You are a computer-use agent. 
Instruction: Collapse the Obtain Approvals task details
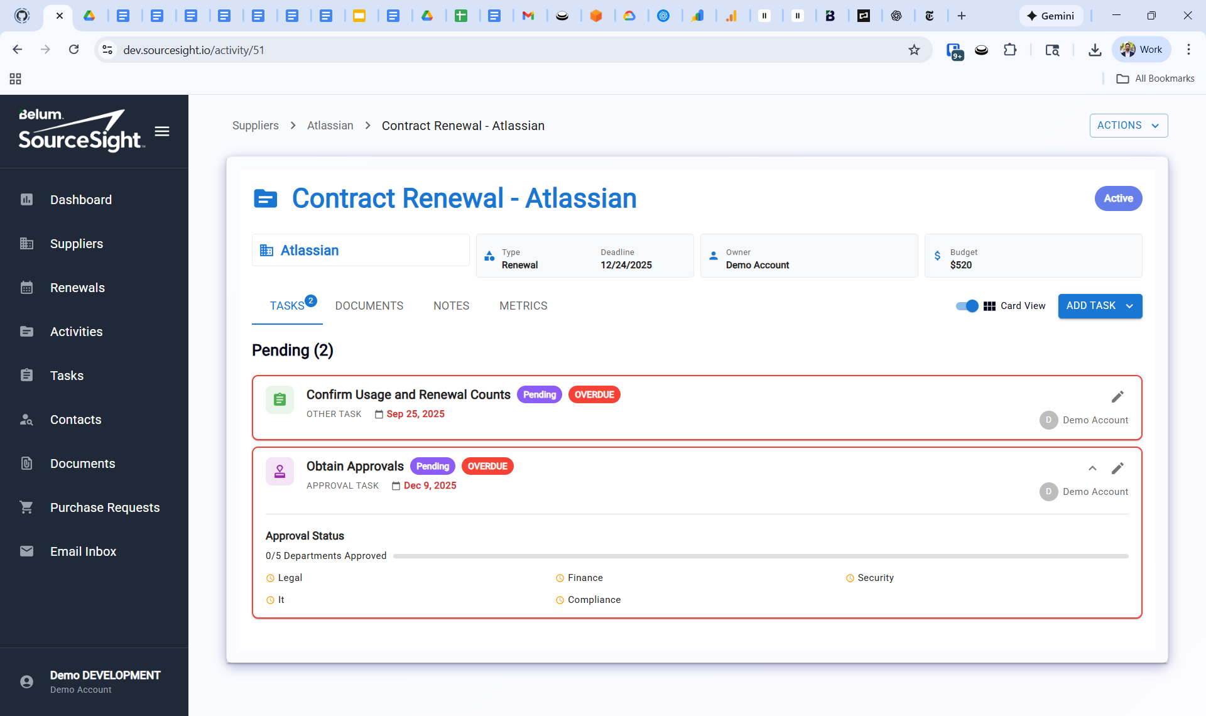(1092, 468)
